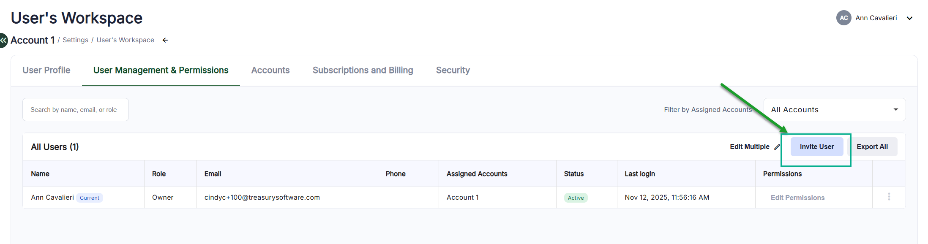Open the three-dot row actions menu

tap(889, 197)
